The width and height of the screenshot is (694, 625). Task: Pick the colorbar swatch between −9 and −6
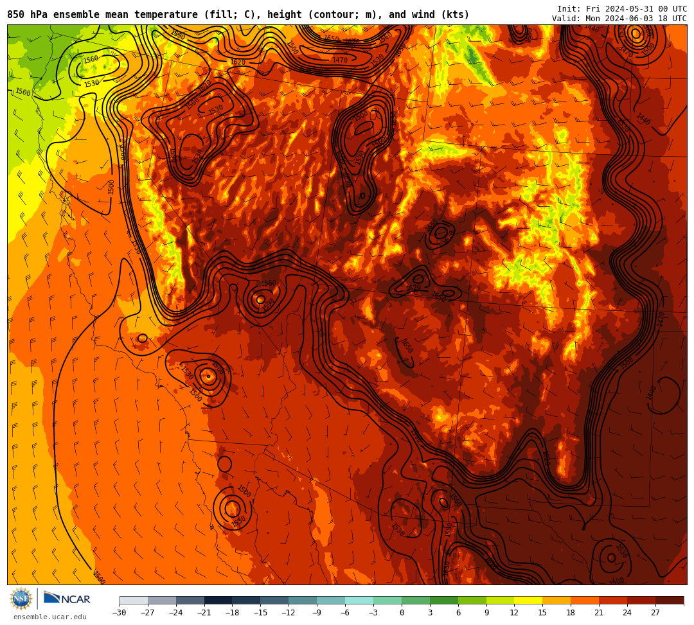pos(331,600)
